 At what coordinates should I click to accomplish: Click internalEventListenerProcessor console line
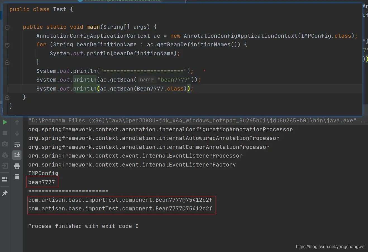(135, 156)
